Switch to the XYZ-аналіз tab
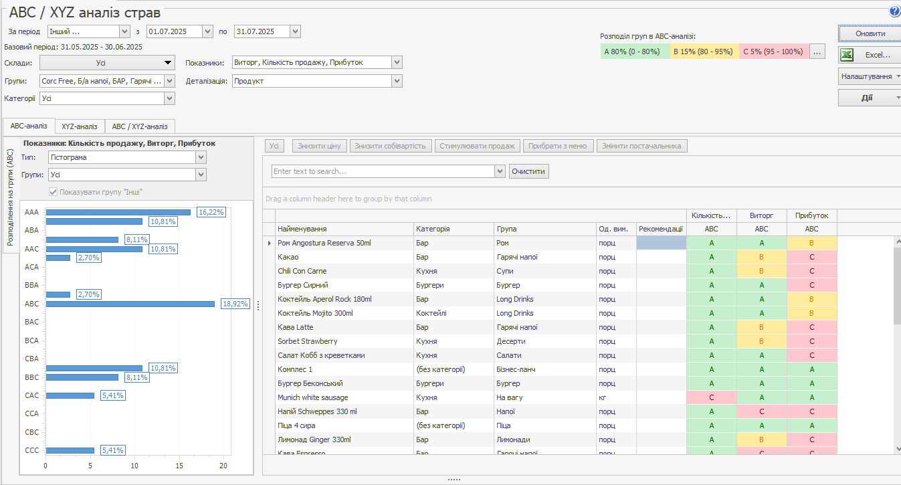The height and width of the screenshot is (485, 901). [80, 126]
